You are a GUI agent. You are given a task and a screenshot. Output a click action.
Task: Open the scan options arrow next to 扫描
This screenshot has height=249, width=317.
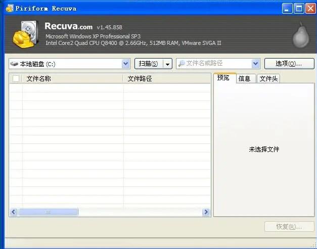point(167,64)
